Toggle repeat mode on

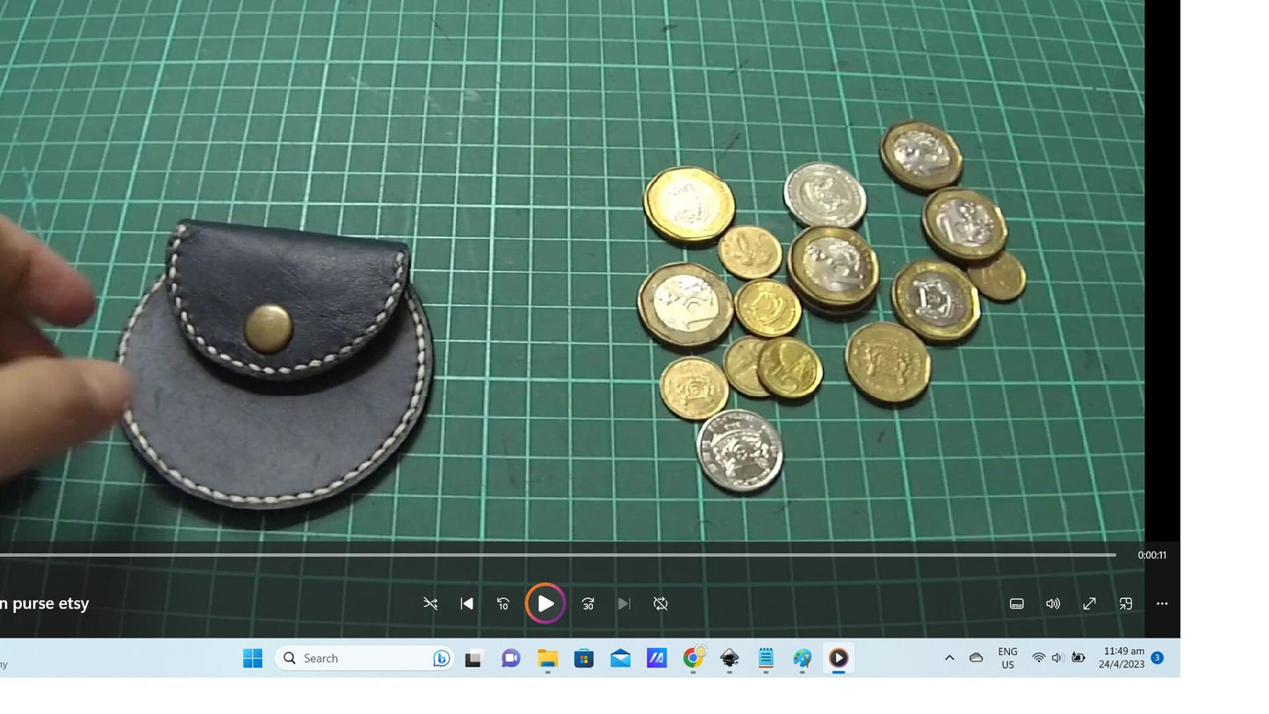pos(660,603)
